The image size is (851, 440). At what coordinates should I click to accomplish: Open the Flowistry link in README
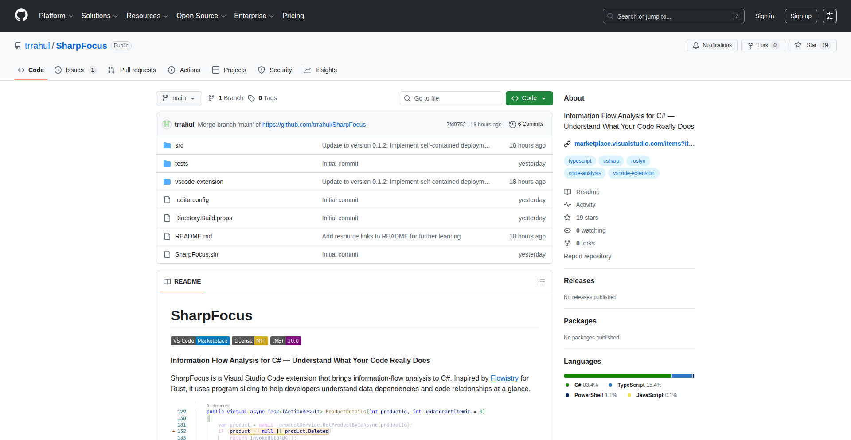(x=504, y=378)
